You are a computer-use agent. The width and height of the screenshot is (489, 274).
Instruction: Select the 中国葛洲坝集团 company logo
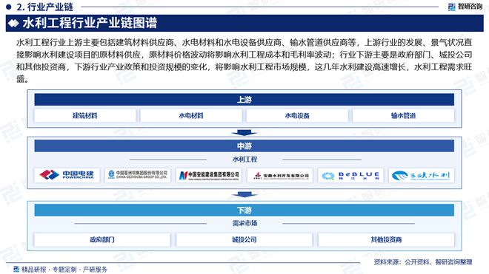(138, 176)
